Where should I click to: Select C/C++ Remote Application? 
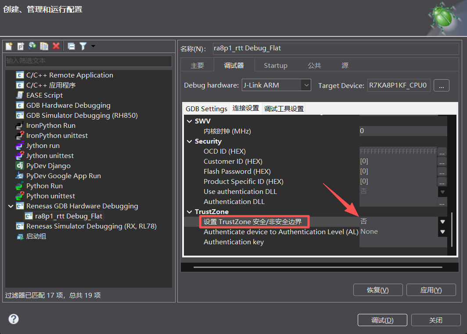[70, 75]
